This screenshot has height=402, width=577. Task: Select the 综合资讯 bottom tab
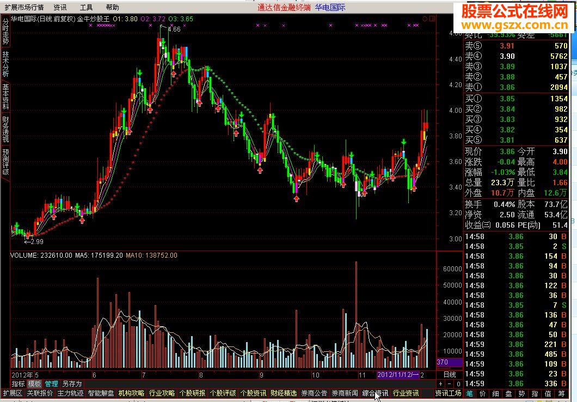click(x=376, y=393)
